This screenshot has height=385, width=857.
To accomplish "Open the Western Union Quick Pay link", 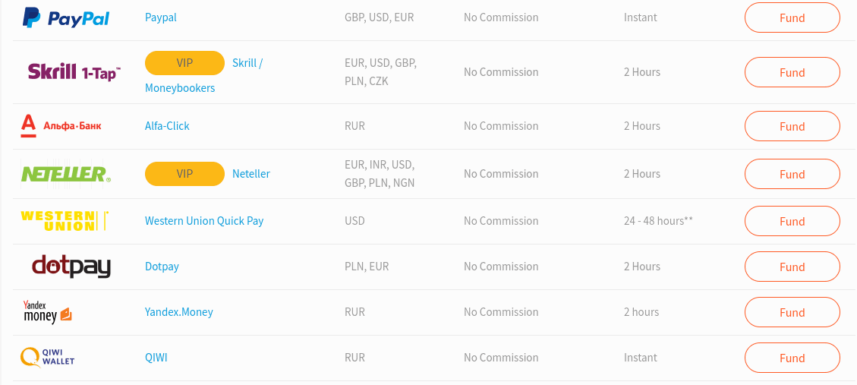I will 204,221.
